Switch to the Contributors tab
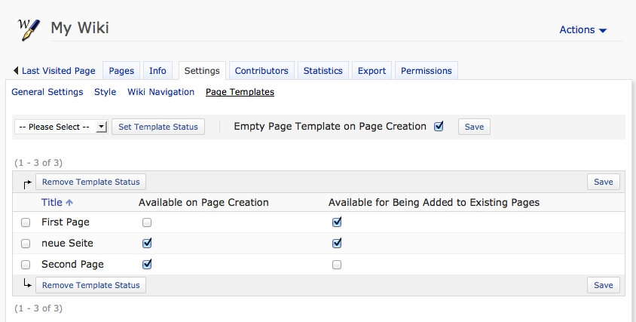Image resolution: width=636 pixels, height=322 pixels. (x=261, y=71)
